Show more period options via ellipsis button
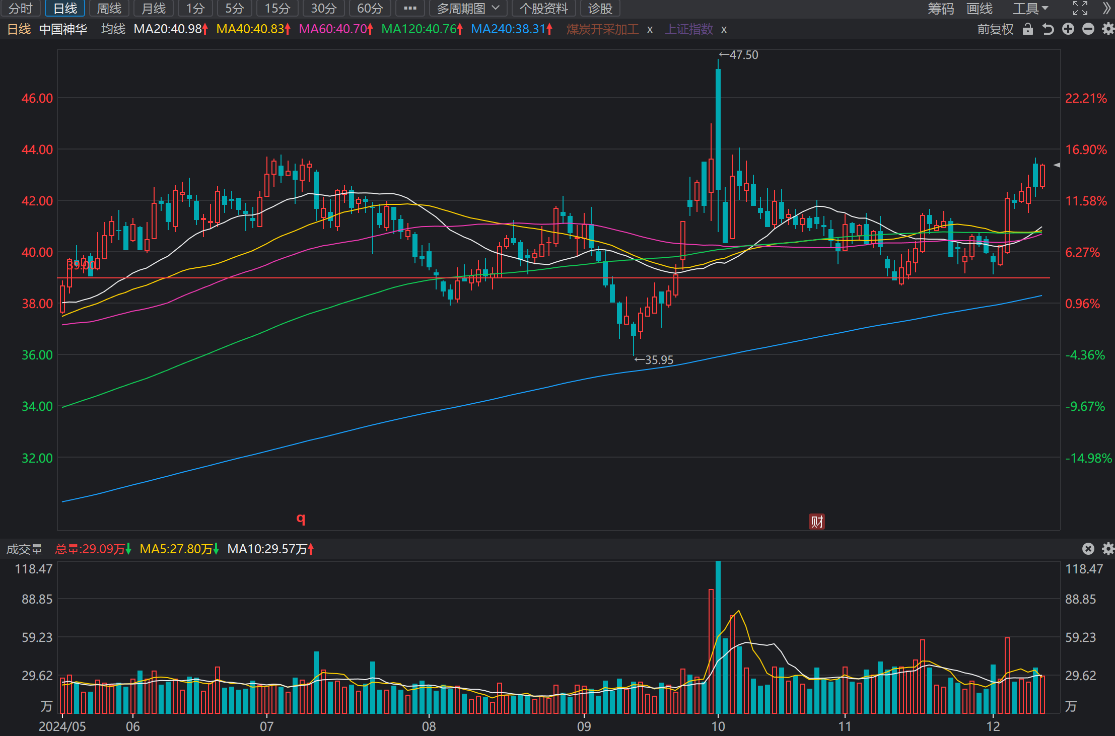Image resolution: width=1115 pixels, height=736 pixels. pyautogui.click(x=410, y=9)
